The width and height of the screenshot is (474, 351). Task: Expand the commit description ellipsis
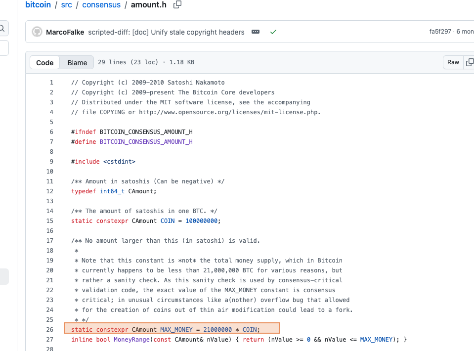tap(256, 32)
